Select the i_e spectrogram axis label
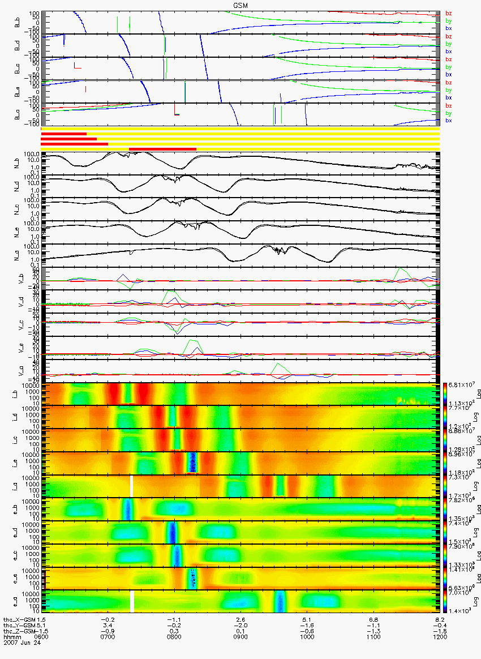Image resolution: width=481 pixels, height=659 pixels. 14,463
